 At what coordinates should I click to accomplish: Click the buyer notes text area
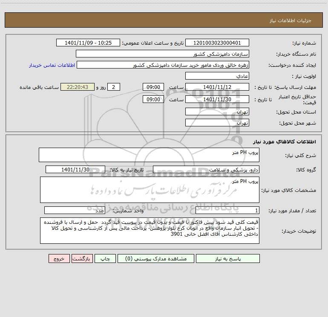pyautogui.click(x=150, y=231)
